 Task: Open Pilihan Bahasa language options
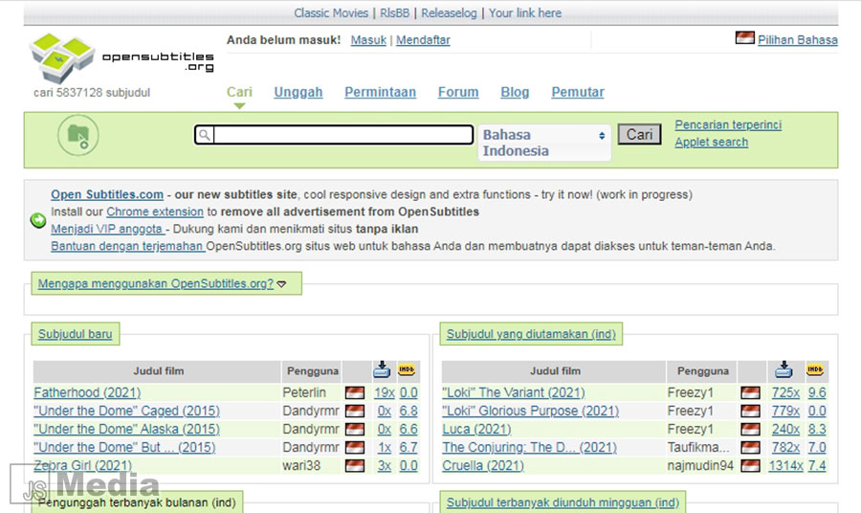[x=797, y=40]
